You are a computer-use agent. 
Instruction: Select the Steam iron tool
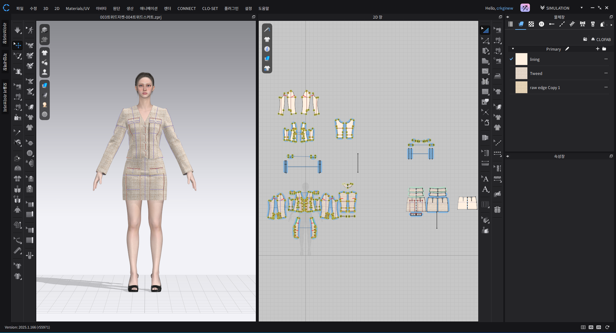497,76
